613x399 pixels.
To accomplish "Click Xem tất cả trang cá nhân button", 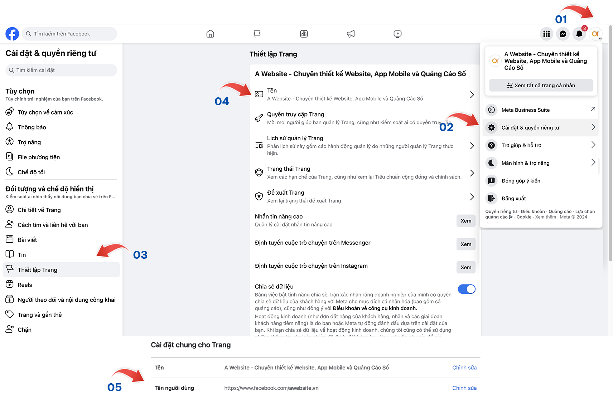I will click(541, 85).
